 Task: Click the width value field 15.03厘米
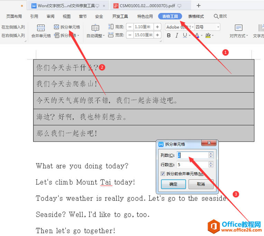point(143,35)
